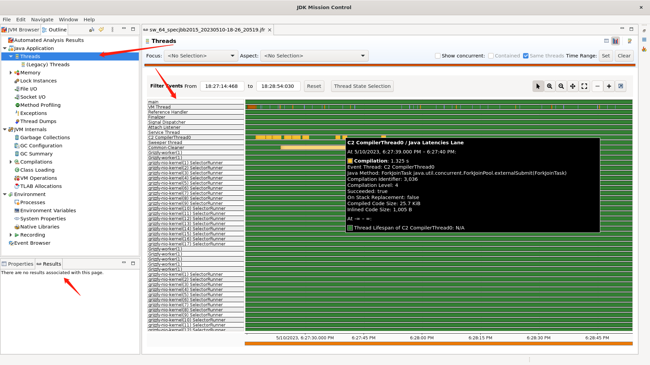Click the lock tree layout icon in Outline
The width and height of the screenshot is (650, 365).
pyautogui.click(x=92, y=30)
